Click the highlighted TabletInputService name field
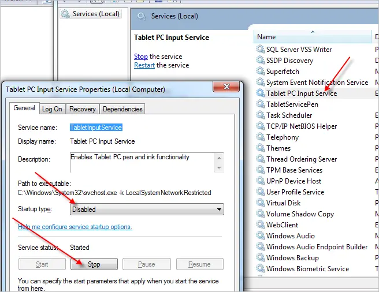Image resolution: width=379 pixels, height=292 pixels. click(x=96, y=128)
